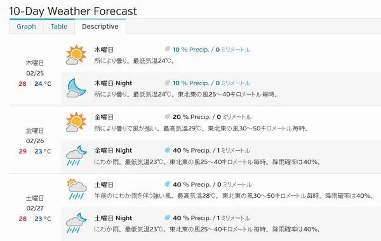Select the 木曜日 02/25 date cell
The width and height of the screenshot is (381, 241).
coord(35,73)
